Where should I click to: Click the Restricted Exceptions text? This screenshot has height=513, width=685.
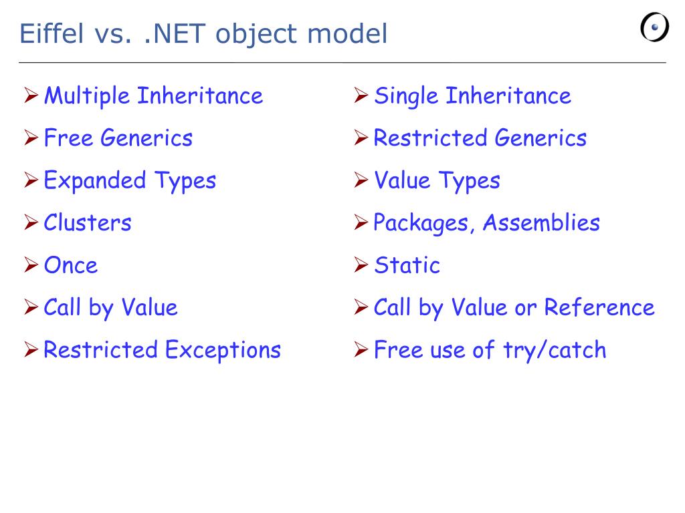coord(162,350)
